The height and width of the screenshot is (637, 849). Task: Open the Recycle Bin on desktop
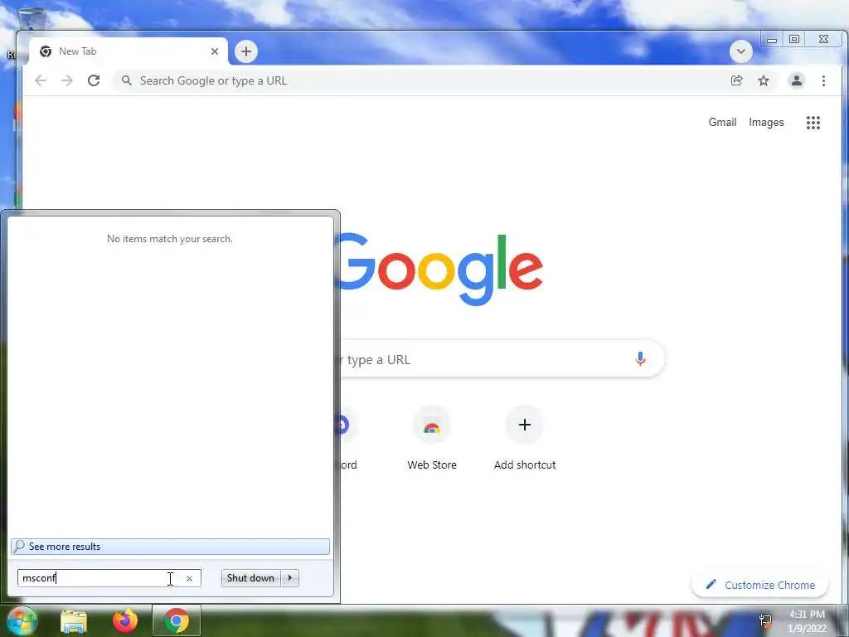point(32,17)
